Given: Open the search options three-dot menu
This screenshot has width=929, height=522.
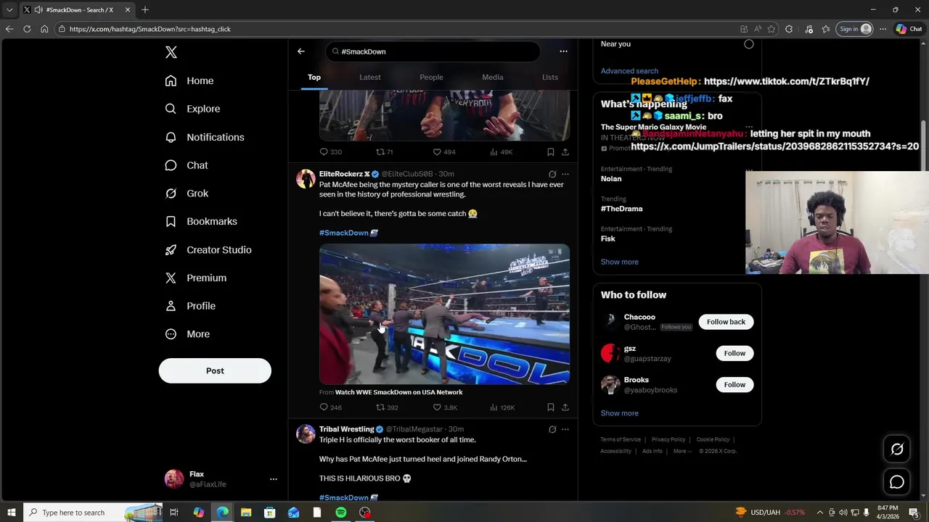Looking at the screenshot, I should [563, 51].
